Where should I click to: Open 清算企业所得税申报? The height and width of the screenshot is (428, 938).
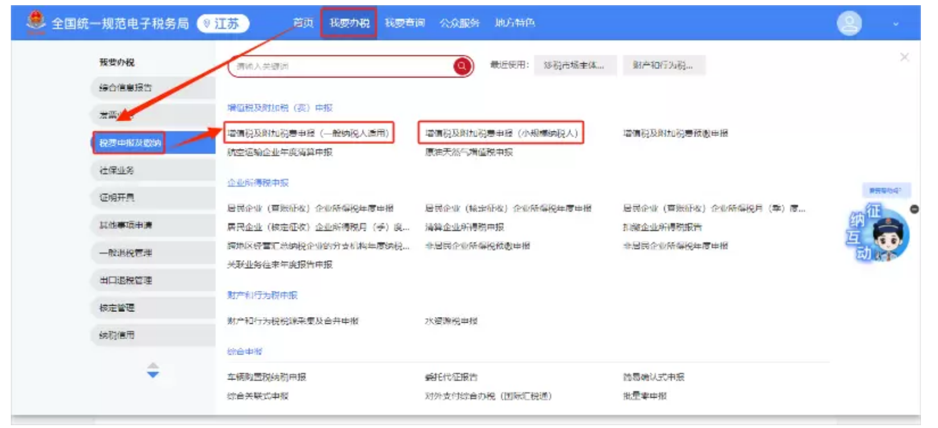(x=464, y=227)
